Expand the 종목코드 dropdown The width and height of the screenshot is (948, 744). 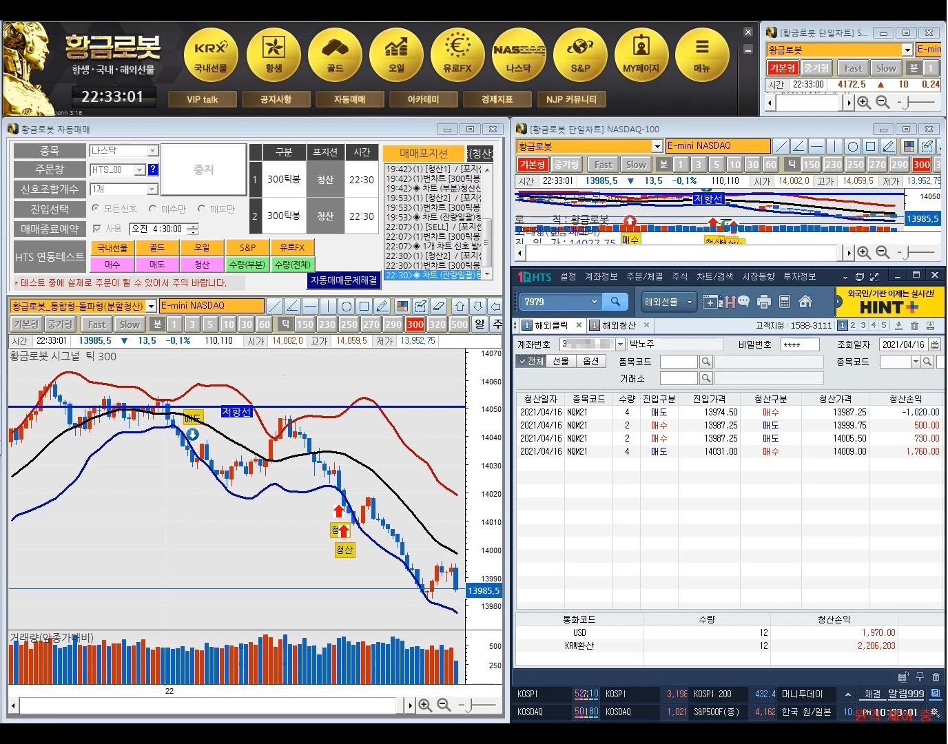[x=916, y=362]
